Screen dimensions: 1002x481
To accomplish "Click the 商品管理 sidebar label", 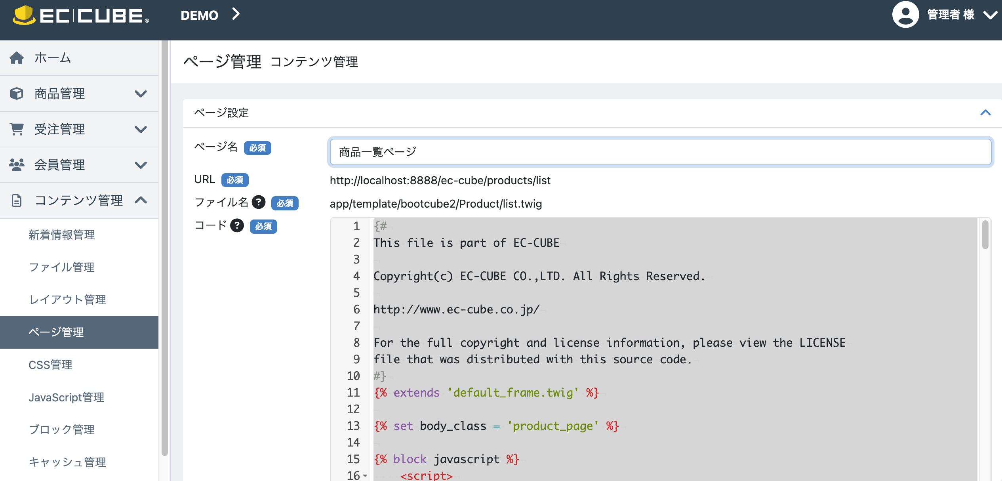I will 59,94.
